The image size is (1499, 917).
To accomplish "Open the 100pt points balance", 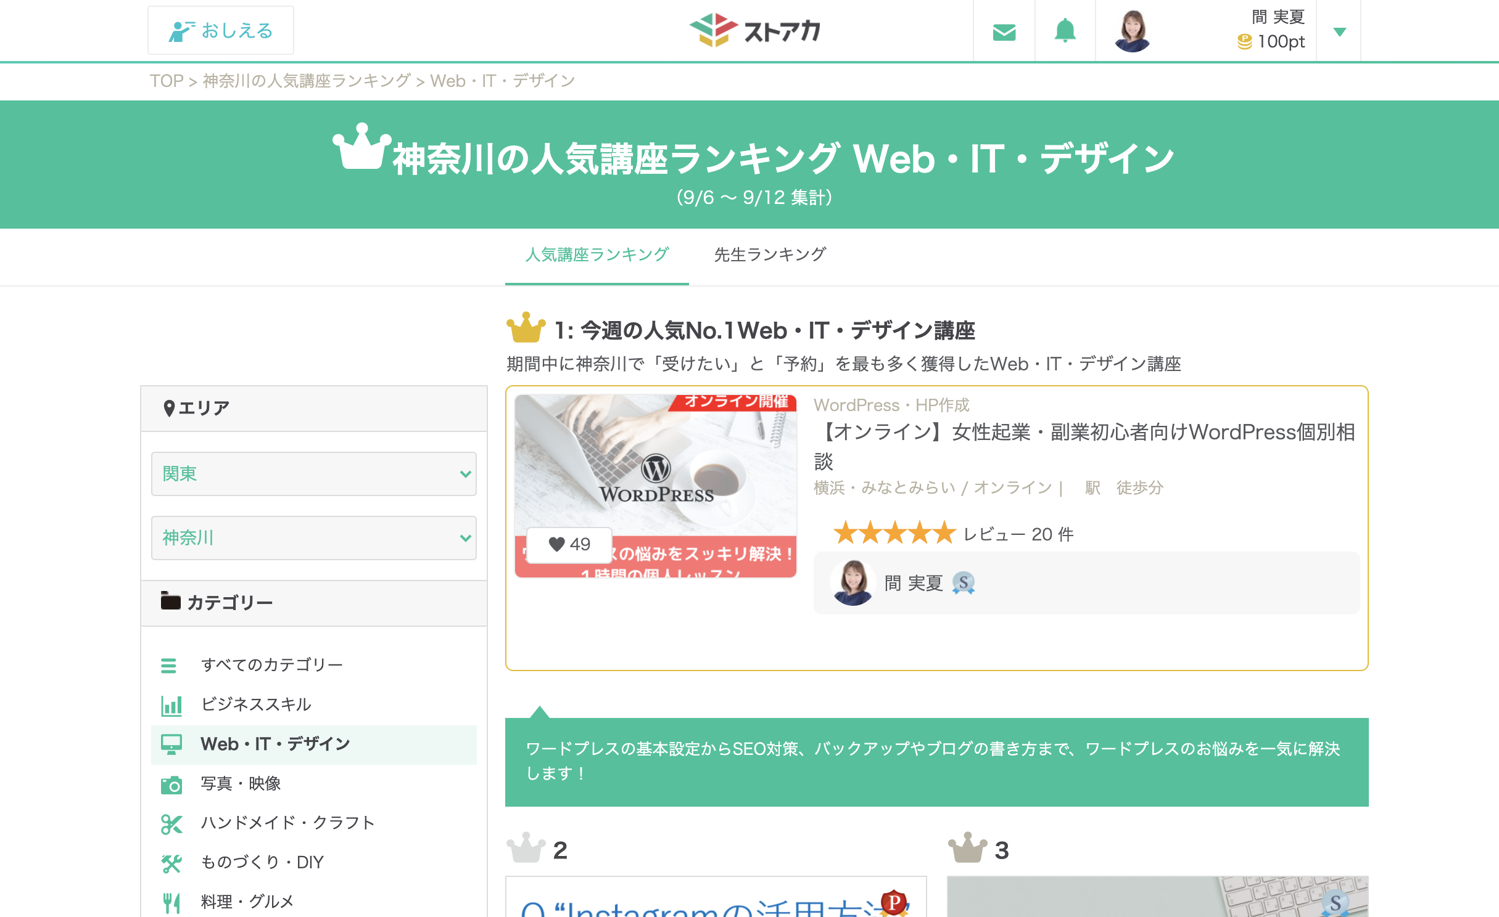I will point(1271,41).
